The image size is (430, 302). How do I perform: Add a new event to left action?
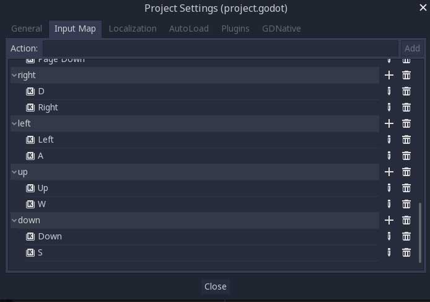click(389, 123)
